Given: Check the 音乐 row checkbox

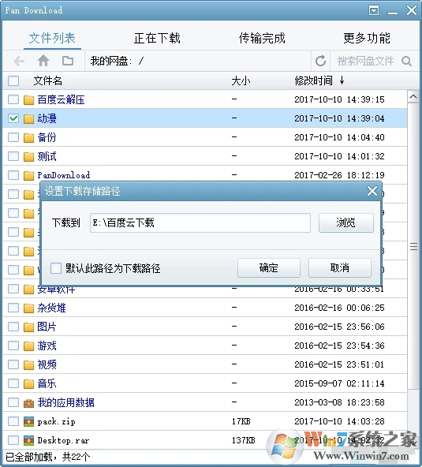Looking at the screenshot, I should click(x=13, y=383).
